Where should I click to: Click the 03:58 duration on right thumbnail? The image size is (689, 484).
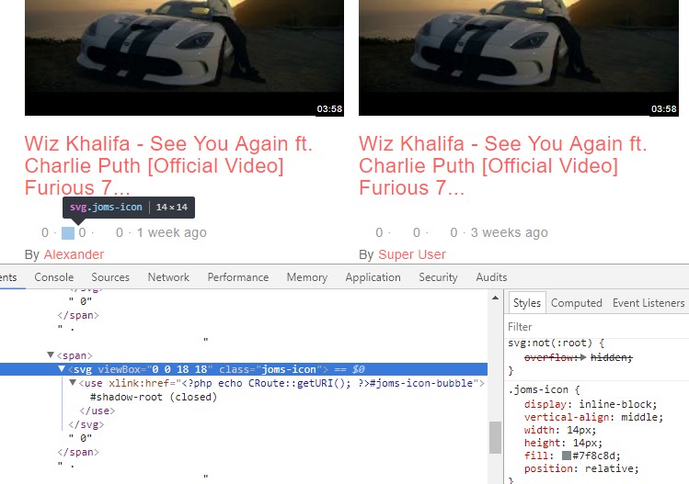pyautogui.click(x=663, y=108)
